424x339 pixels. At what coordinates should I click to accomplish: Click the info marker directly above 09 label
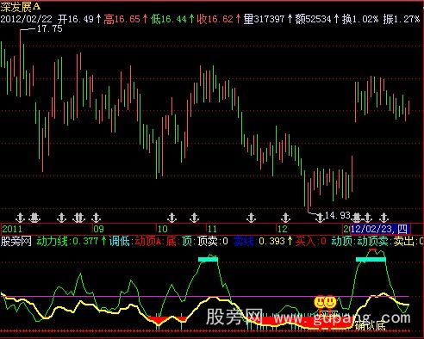coord(97,218)
